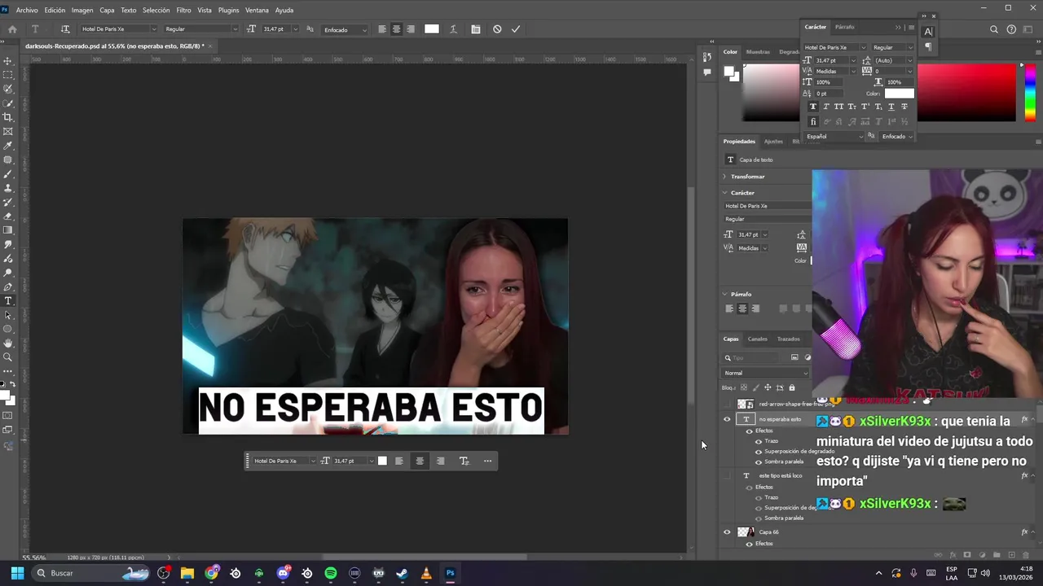Create new layer icon in Layers panel
1043x586 pixels.
[x=1011, y=555]
